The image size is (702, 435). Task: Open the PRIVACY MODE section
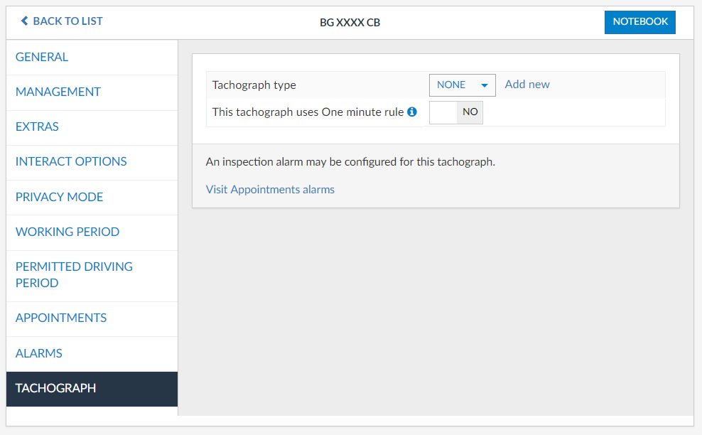click(59, 197)
